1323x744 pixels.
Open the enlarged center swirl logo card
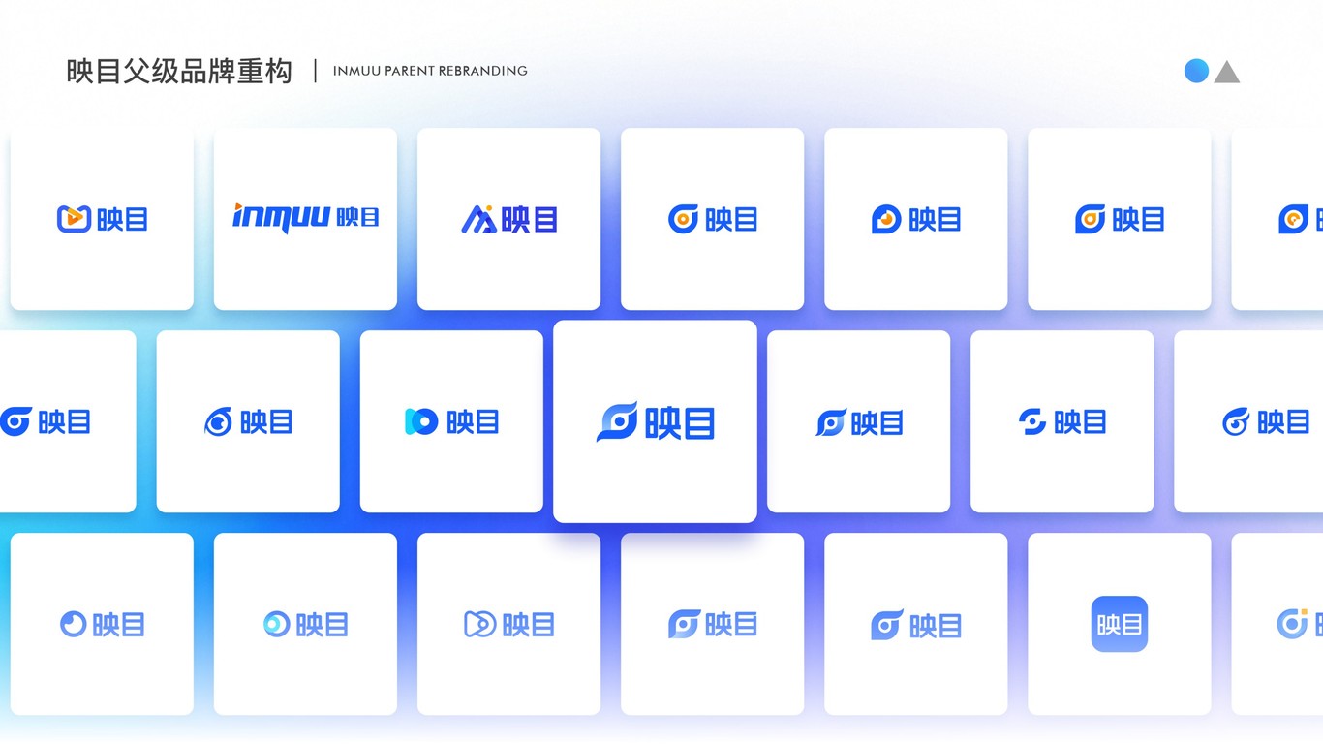[655, 421]
